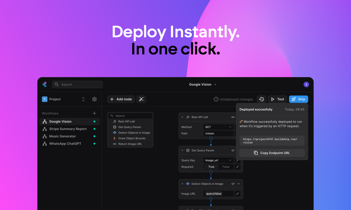Edit Image URL with pencil icon
This screenshot has height=210, width=351.
[238, 194]
